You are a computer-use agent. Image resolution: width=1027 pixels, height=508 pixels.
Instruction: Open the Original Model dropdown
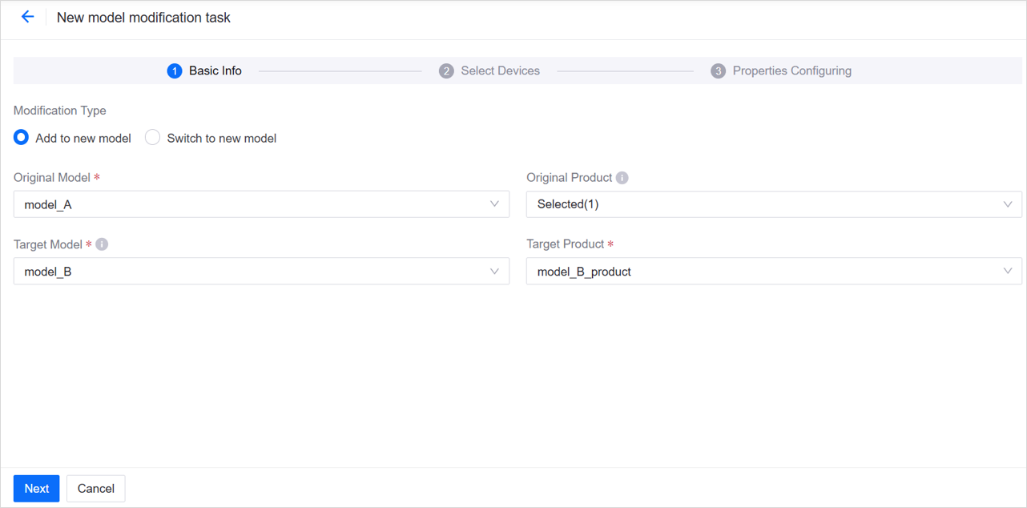pyautogui.click(x=261, y=204)
